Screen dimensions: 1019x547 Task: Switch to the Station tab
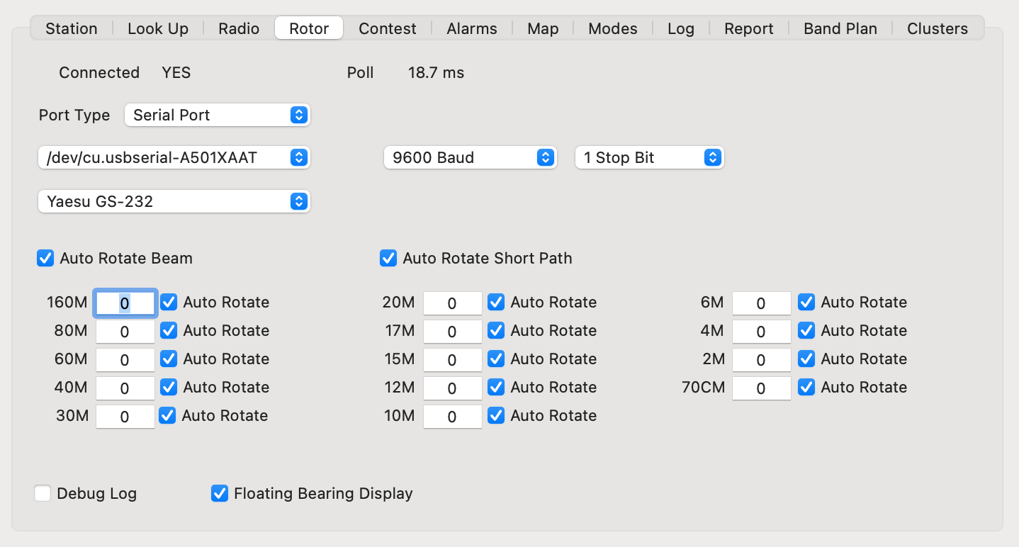71,28
